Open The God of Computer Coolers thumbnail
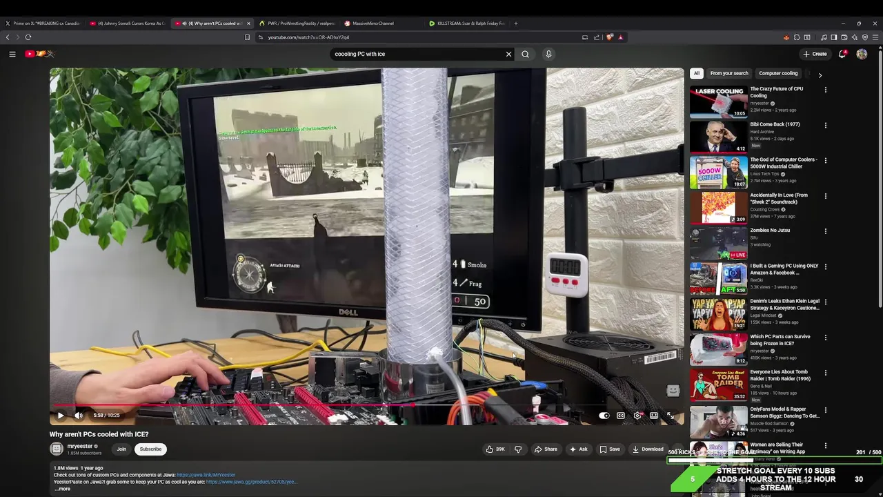883x497 pixels. click(x=719, y=173)
